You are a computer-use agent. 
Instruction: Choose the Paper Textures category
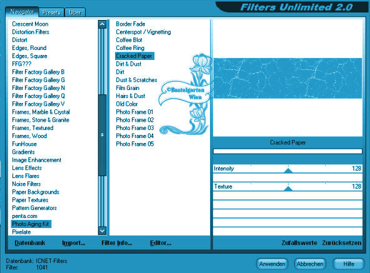(x=30, y=200)
